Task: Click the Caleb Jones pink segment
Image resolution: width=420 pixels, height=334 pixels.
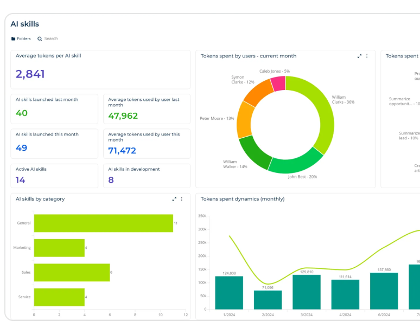Action: (278, 83)
